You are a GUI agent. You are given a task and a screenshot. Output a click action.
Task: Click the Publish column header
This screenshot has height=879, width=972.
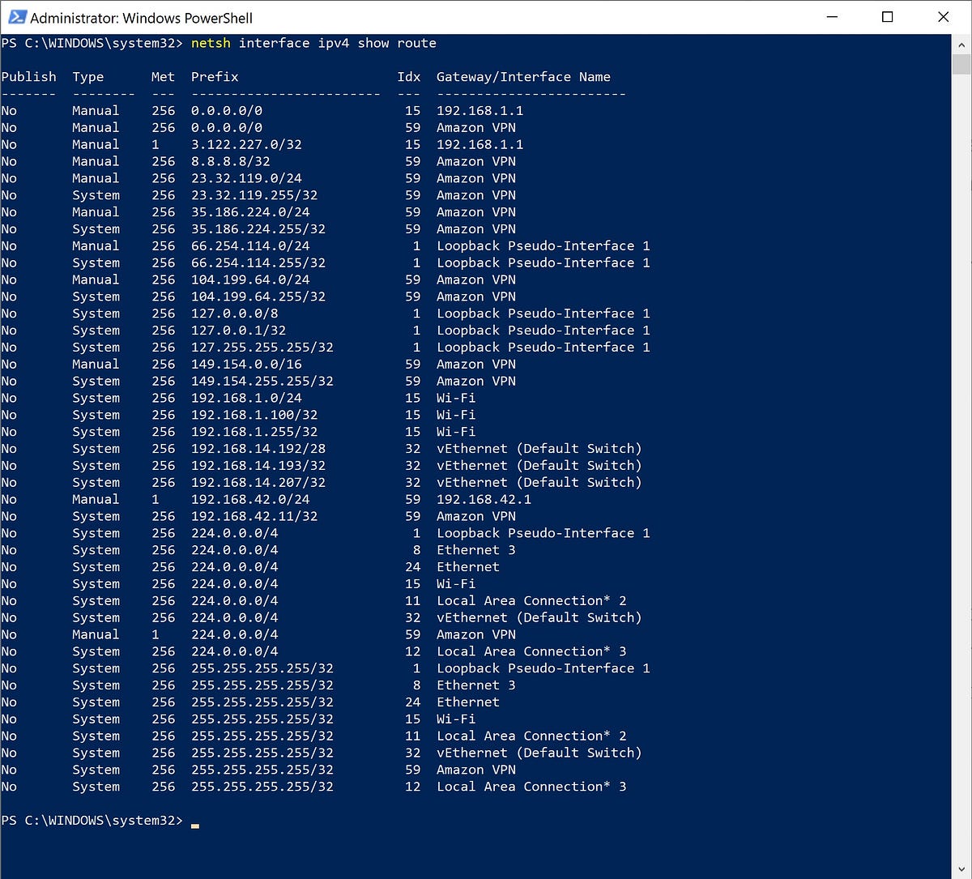29,76
